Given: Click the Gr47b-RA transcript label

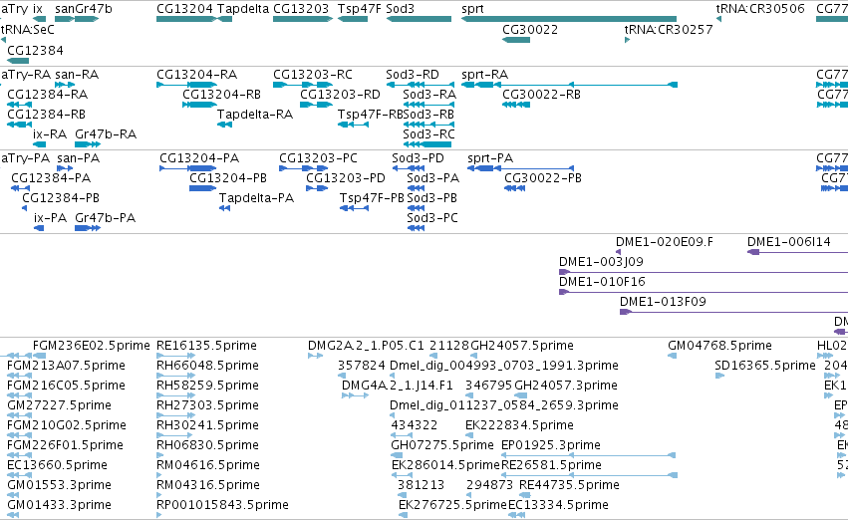Looking at the screenshot, I should [106, 134].
